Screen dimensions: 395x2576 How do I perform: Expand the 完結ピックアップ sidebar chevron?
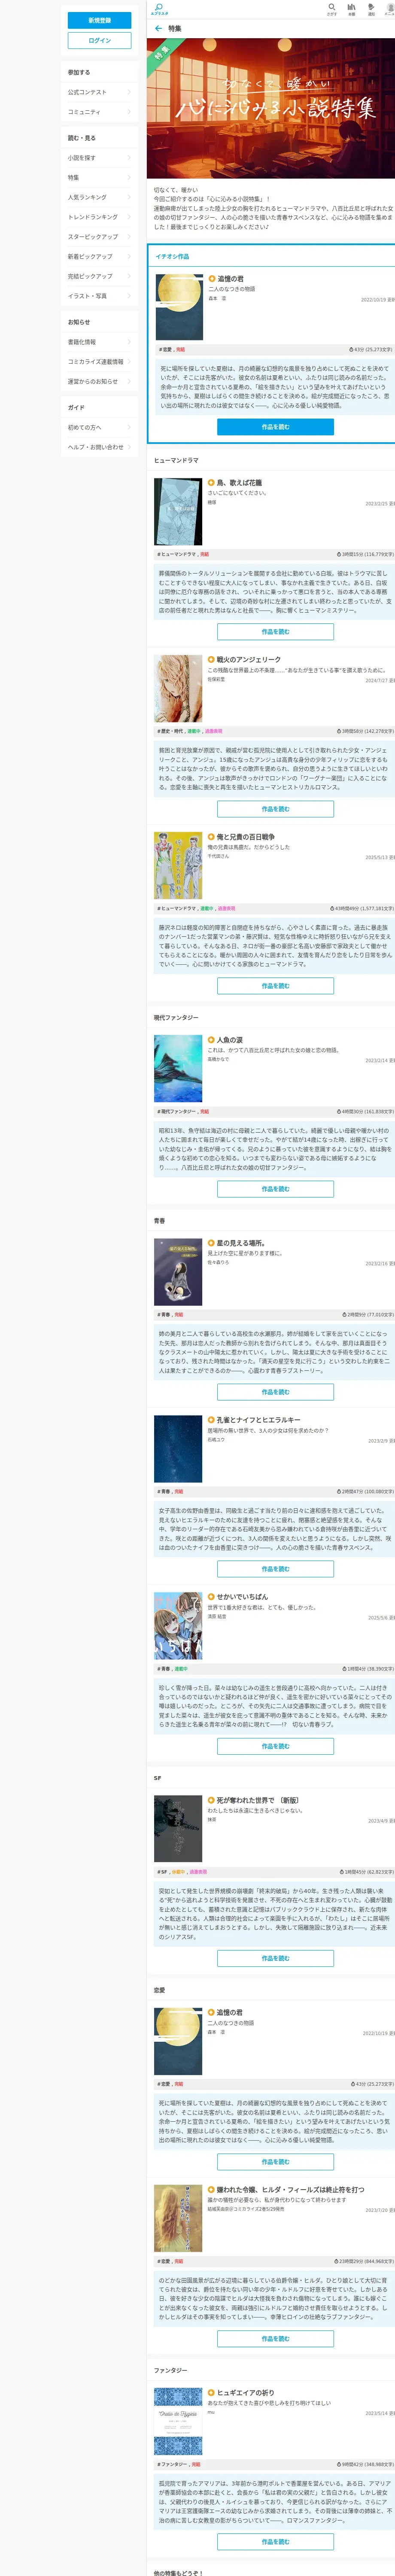point(129,276)
